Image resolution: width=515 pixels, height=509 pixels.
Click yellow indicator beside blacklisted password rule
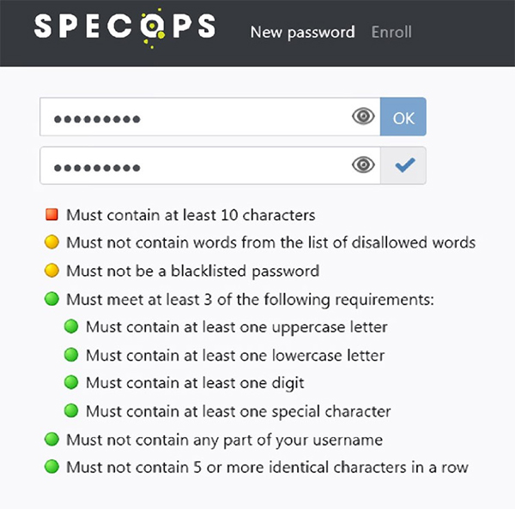51,271
